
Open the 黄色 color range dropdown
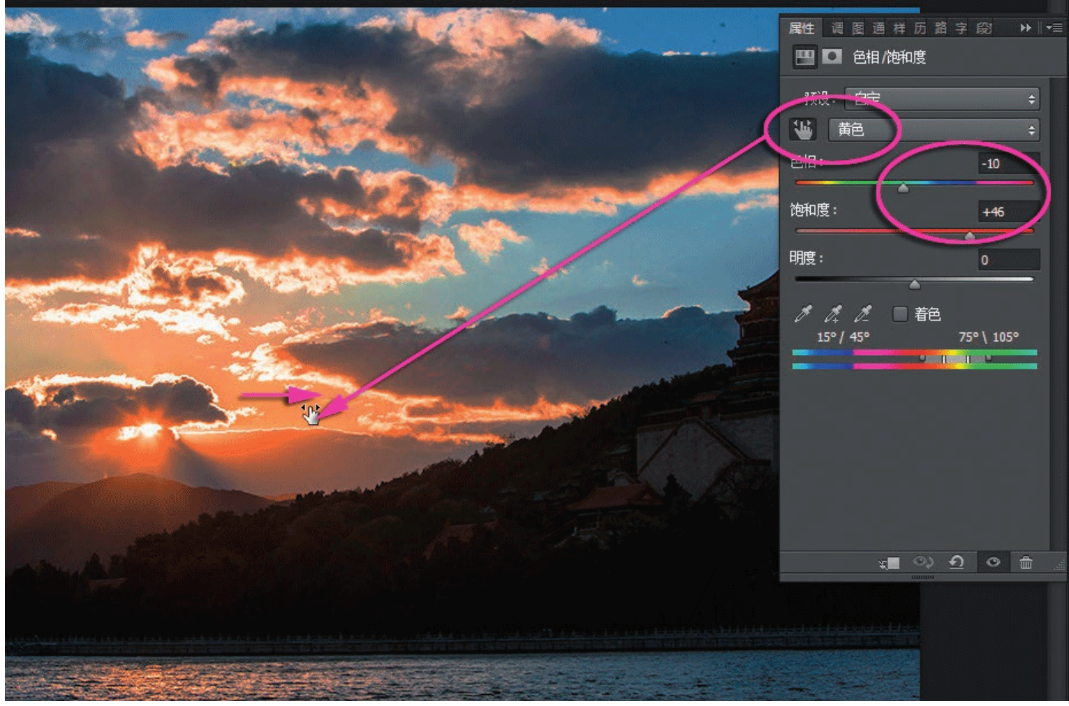click(x=934, y=130)
